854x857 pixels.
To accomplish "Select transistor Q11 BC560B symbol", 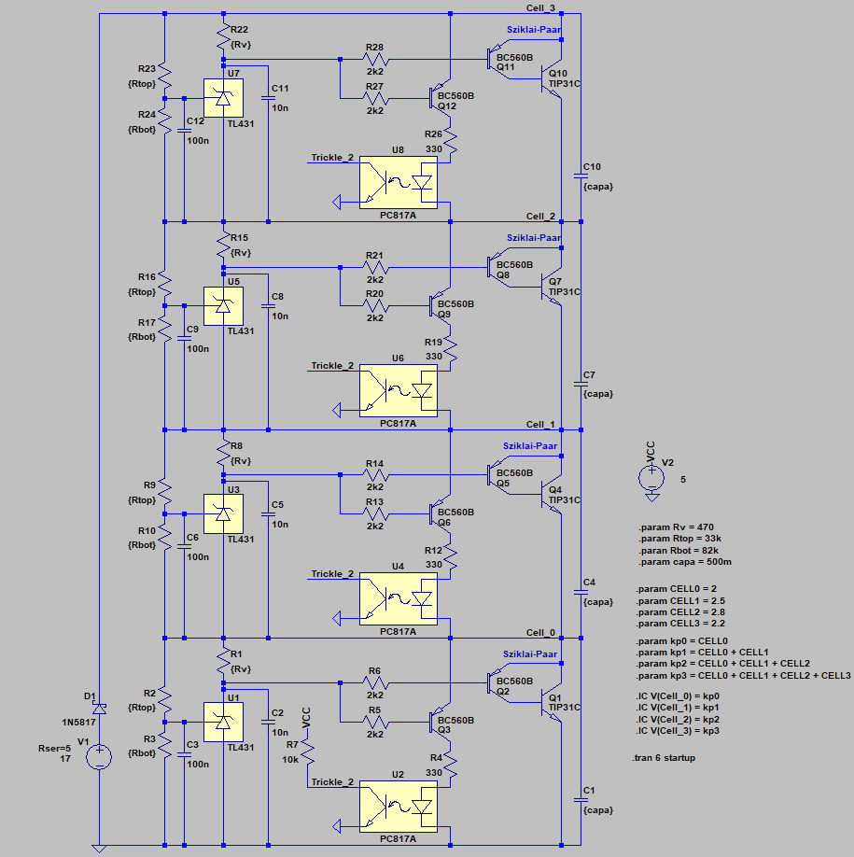I will [x=498, y=59].
